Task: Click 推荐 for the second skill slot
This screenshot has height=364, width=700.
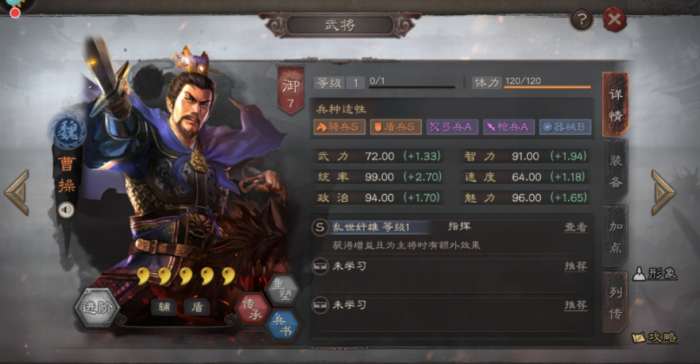Action: click(x=575, y=305)
